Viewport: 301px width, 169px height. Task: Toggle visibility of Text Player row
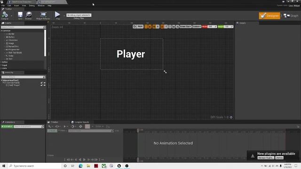click(45, 85)
